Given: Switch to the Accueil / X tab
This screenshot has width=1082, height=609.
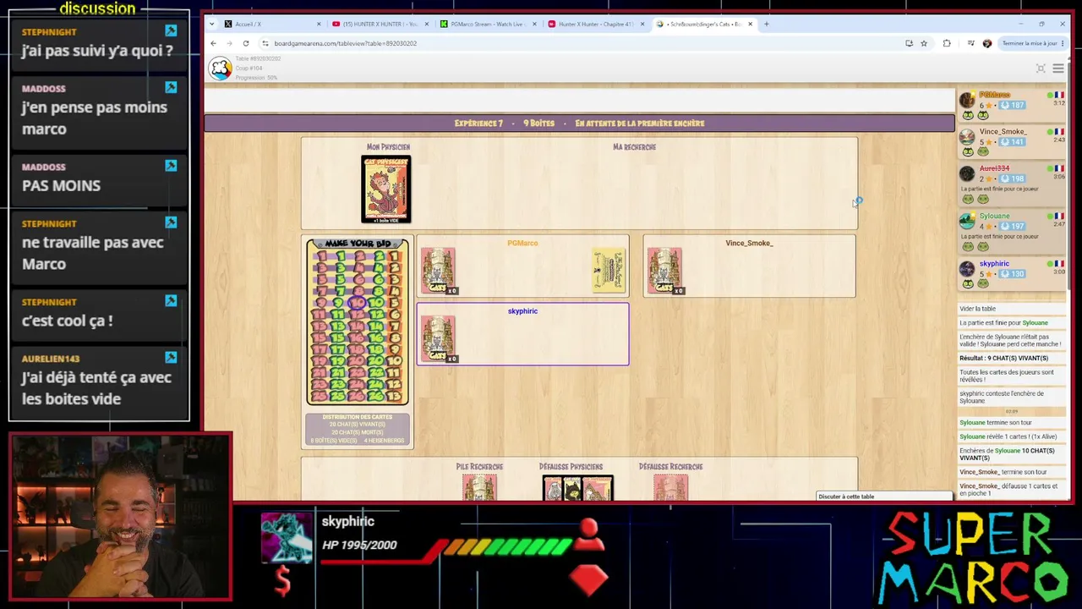Looking at the screenshot, I should point(271,24).
